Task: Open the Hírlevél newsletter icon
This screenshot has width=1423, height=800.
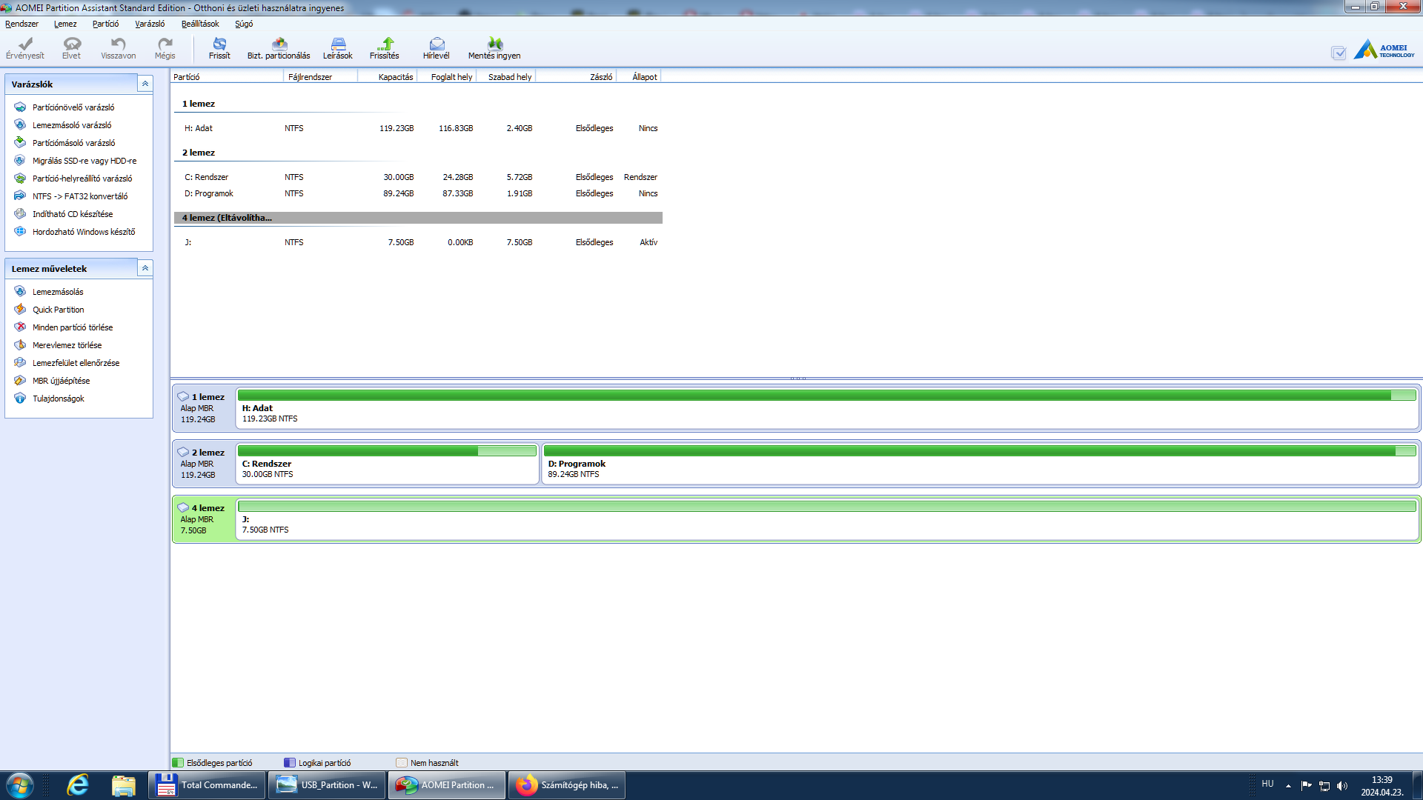Action: (437, 47)
